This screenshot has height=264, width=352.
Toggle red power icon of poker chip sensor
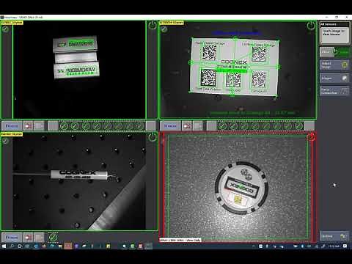click(x=311, y=137)
